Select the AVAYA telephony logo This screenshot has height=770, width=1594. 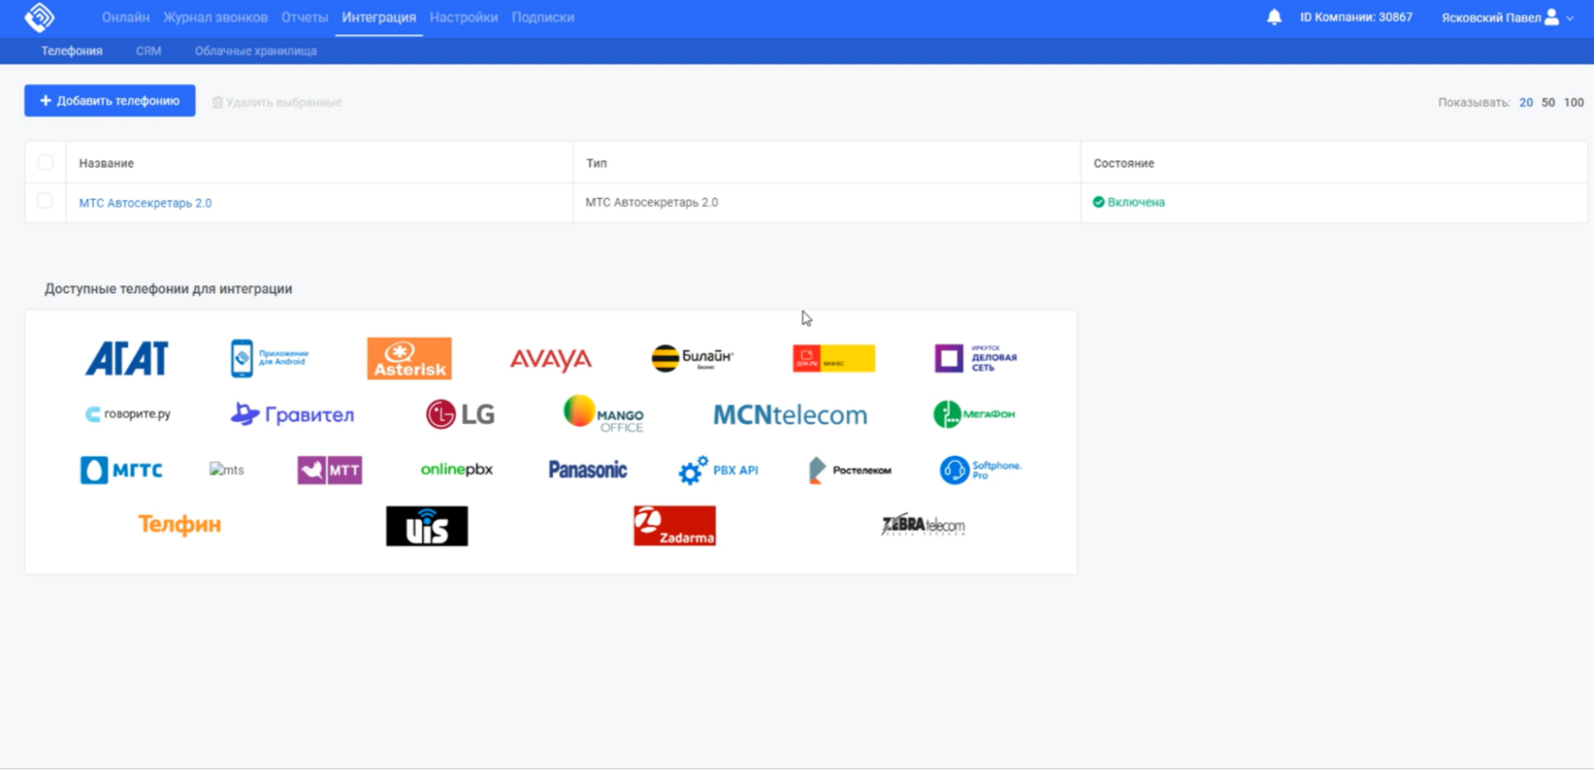(550, 359)
